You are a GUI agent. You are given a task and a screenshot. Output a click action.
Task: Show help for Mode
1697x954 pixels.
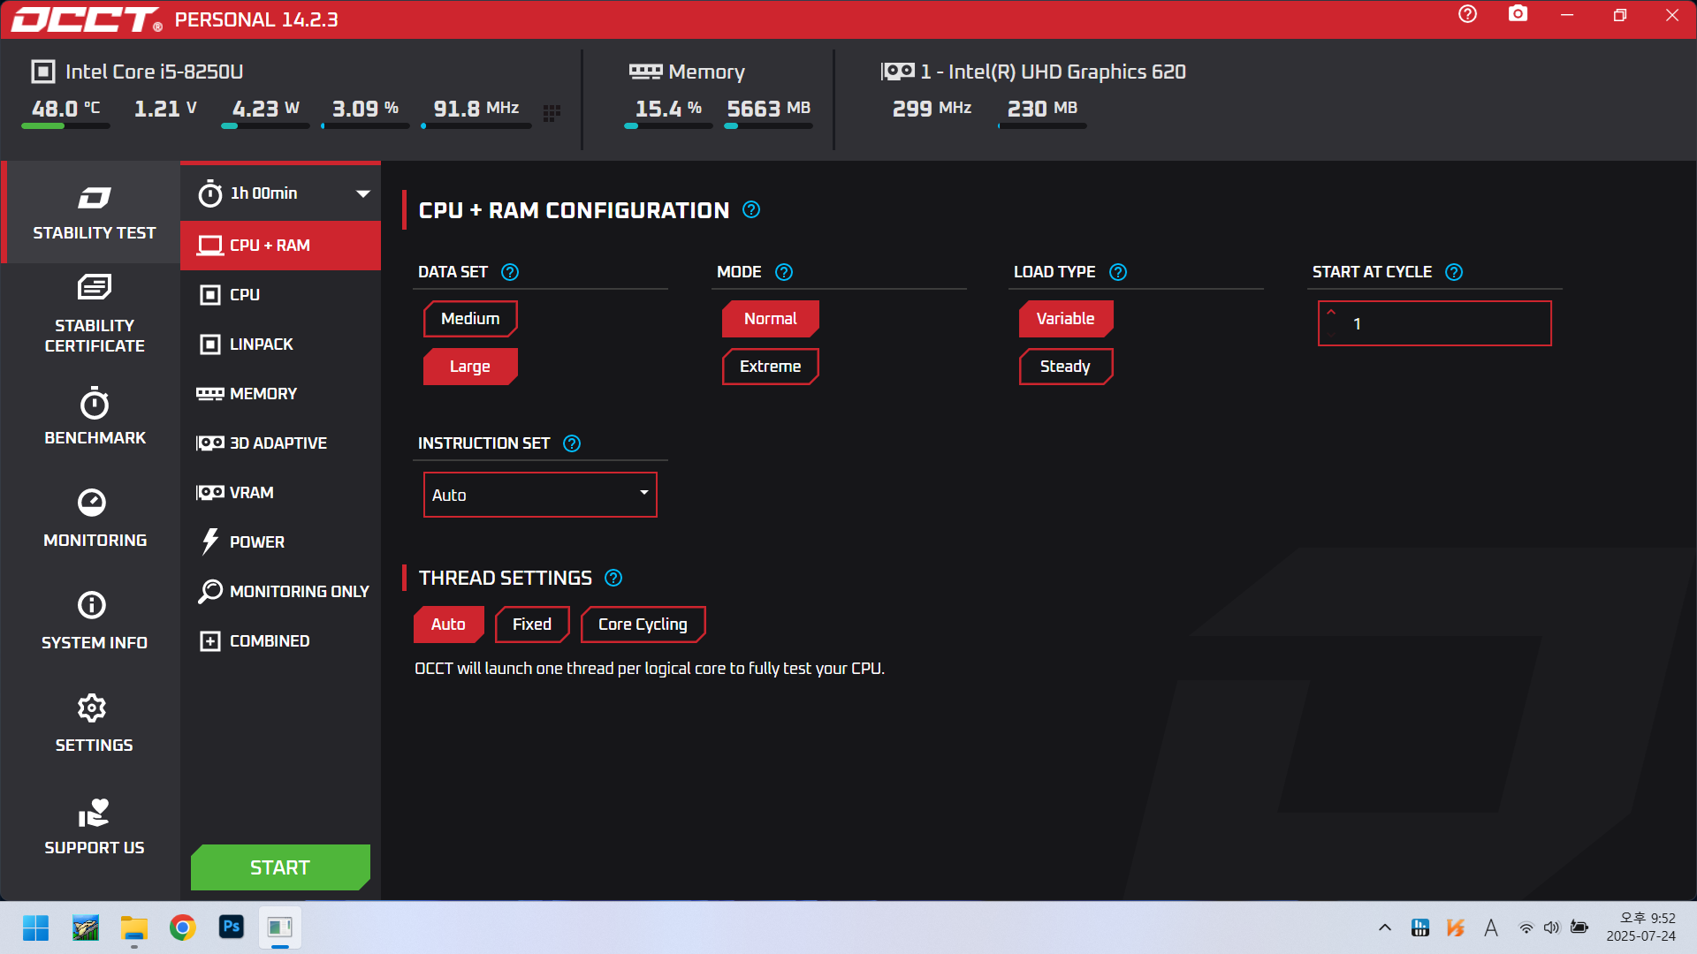point(784,272)
